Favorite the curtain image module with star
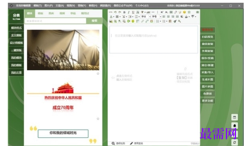Viewport: 244px width, 146px height. point(98,73)
